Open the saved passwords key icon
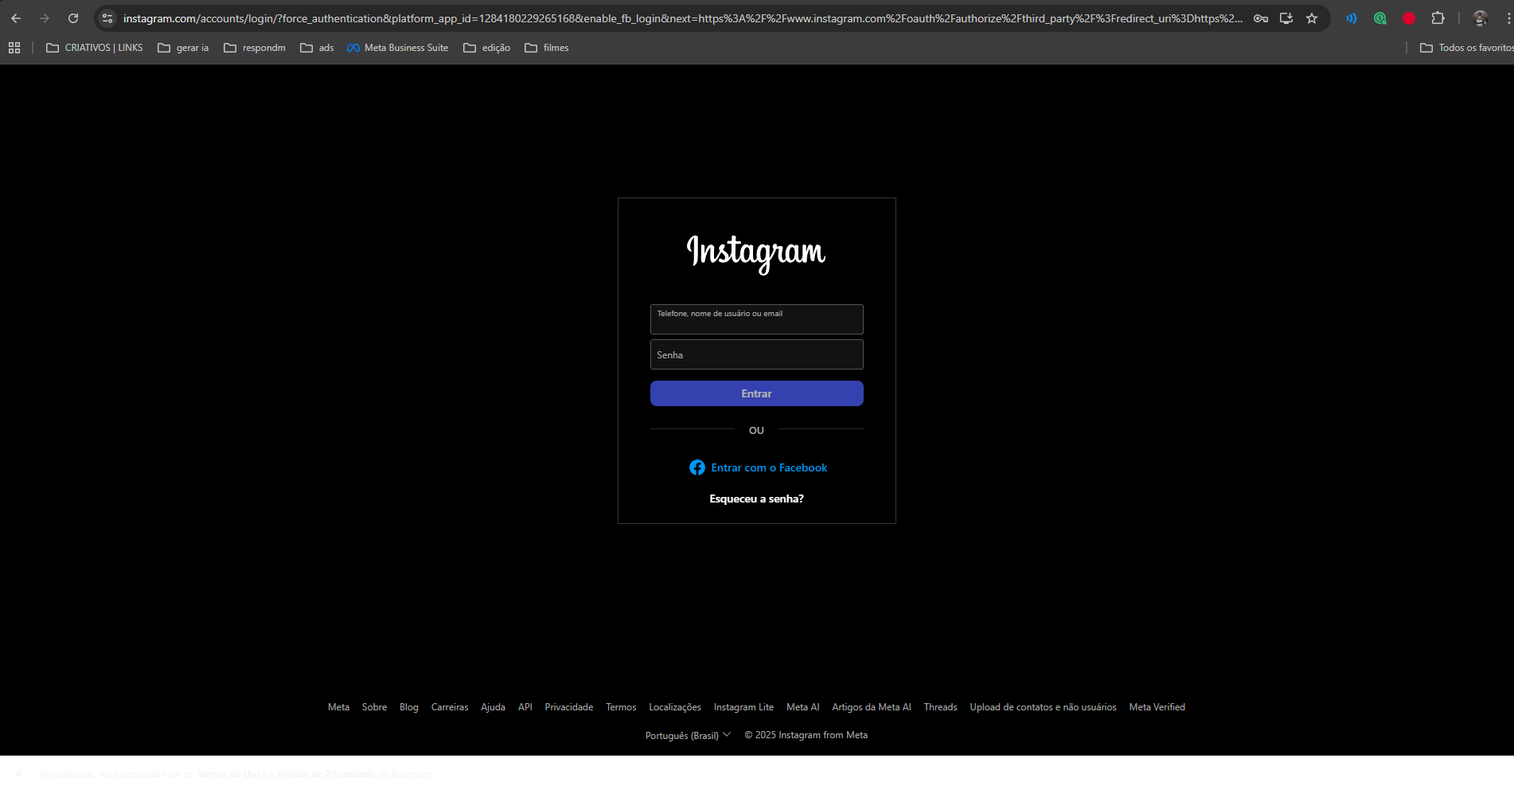Screen dimensions: 1514x786 coord(1261,18)
